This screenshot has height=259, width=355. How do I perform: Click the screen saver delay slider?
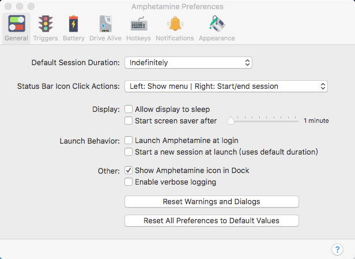coord(264,121)
